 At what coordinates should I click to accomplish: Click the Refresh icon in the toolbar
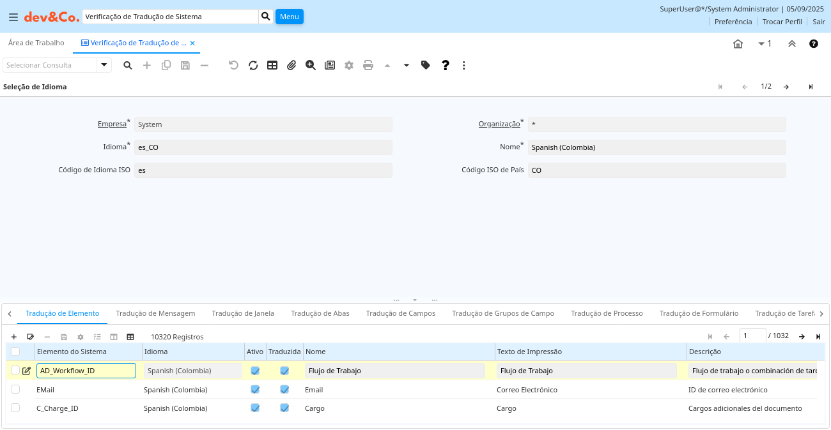point(253,65)
